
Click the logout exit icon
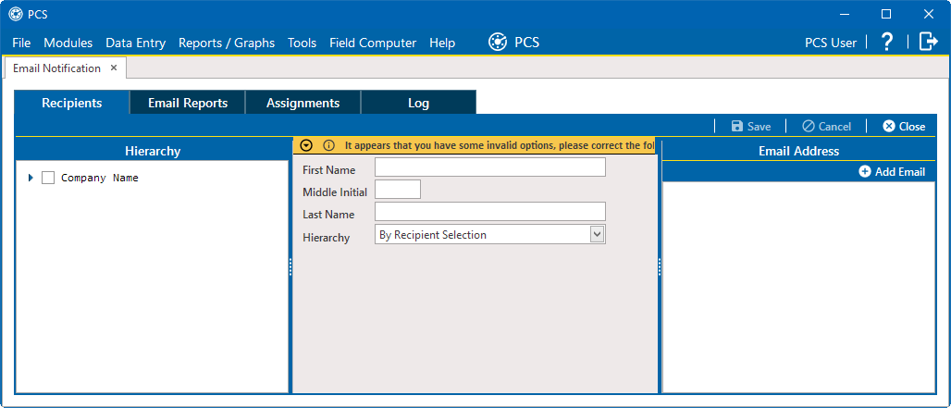pyautogui.click(x=929, y=42)
